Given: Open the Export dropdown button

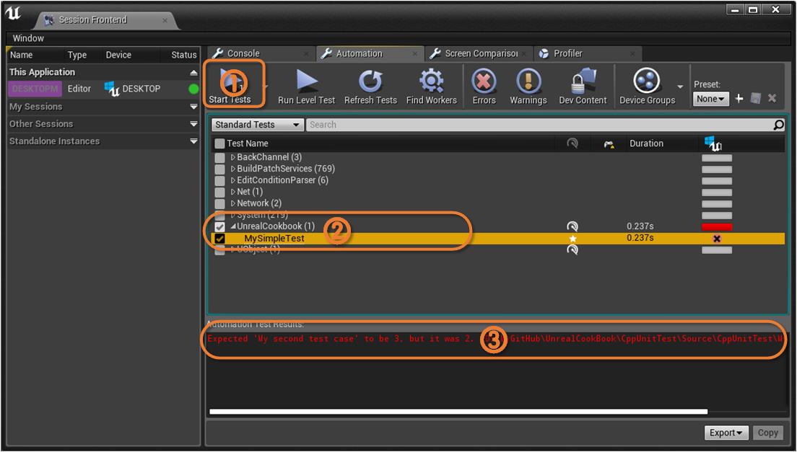Looking at the screenshot, I should (x=726, y=433).
